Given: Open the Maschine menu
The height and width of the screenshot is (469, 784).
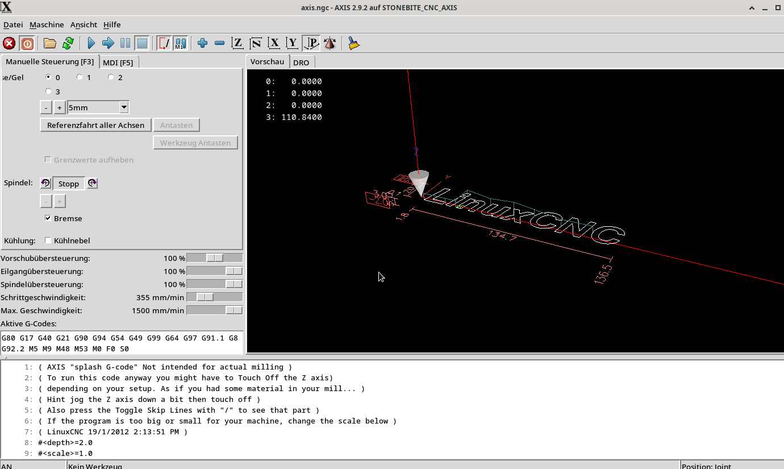Looking at the screenshot, I should [x=47, y=24].
